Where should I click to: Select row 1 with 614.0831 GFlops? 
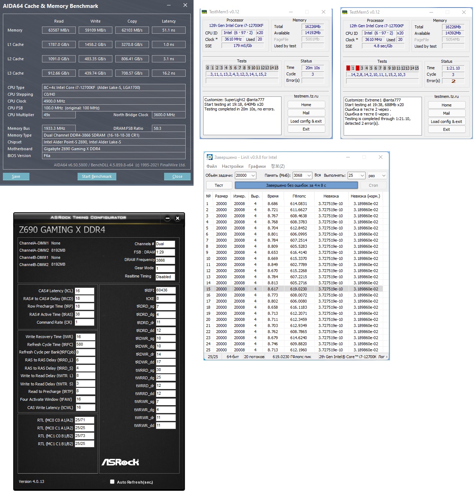pos(294,204)
